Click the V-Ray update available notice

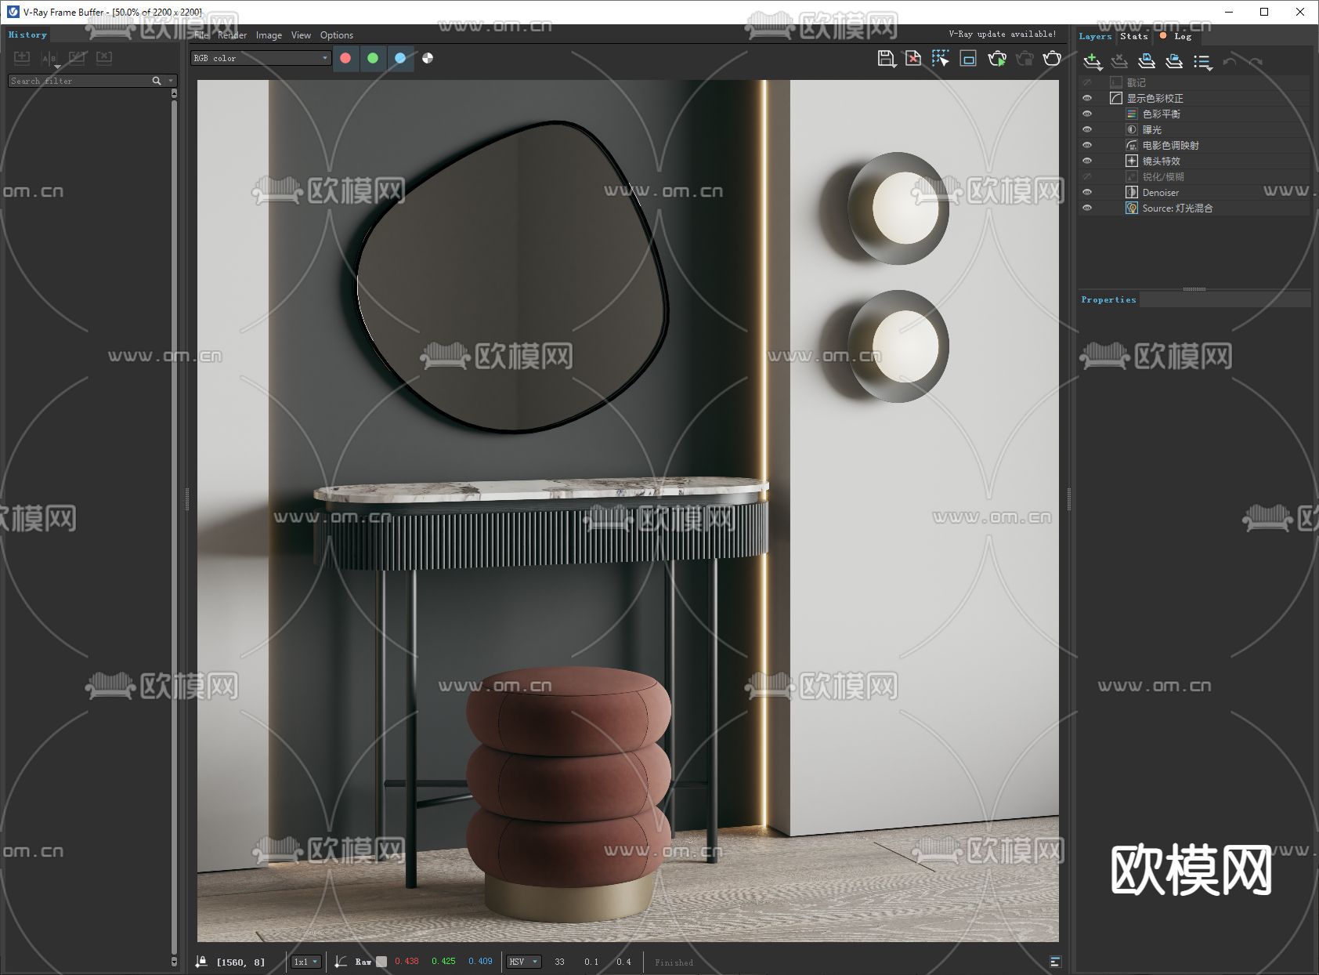click(1002, 34)
